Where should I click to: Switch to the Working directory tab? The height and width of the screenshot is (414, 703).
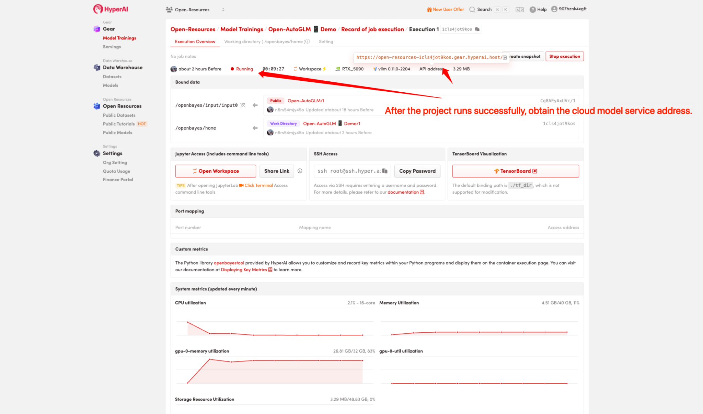click(x=264, y=42)
